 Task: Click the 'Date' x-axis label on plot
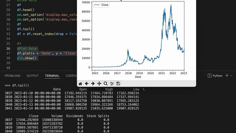(x=138, y=77)
